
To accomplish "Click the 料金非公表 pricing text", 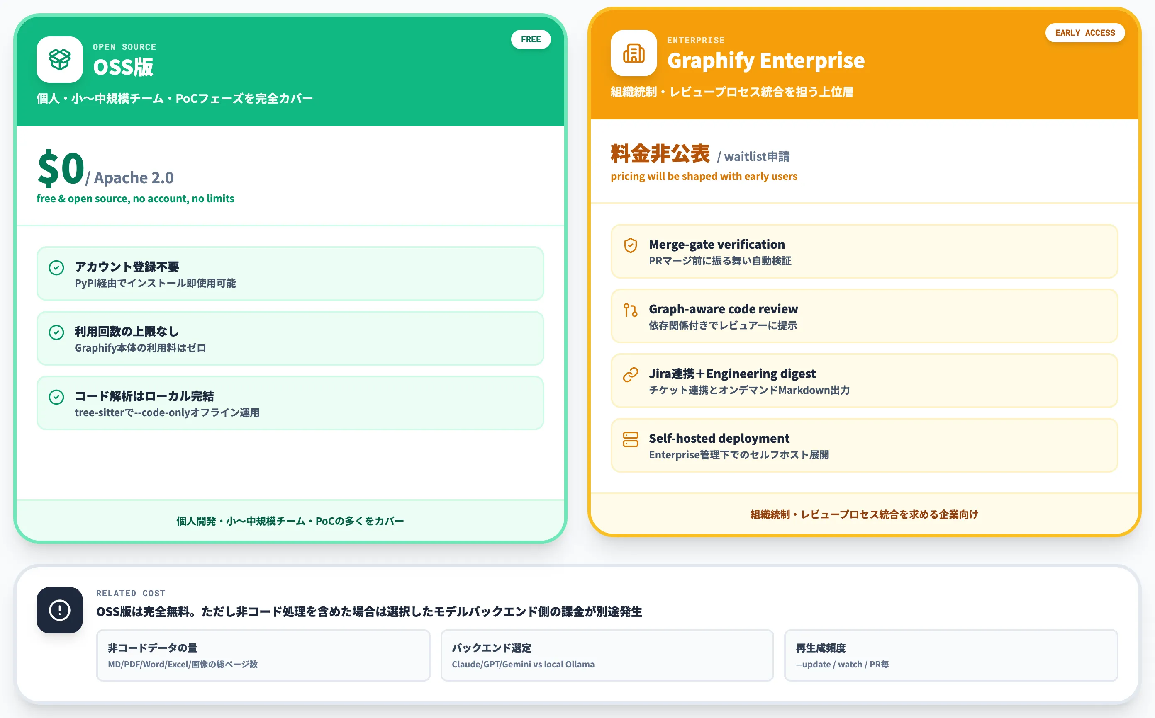I will tap(660, 153).
